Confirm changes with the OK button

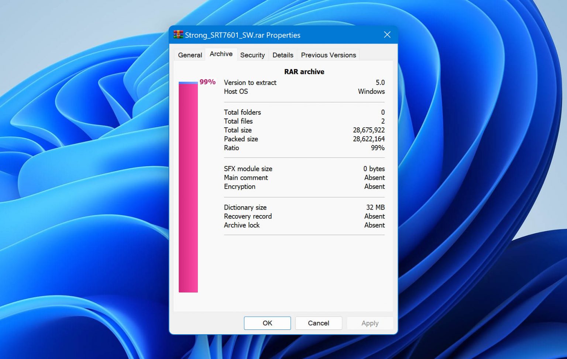click(x=267, y=323)
